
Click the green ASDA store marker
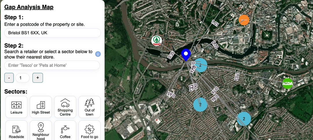click(287, 84)
